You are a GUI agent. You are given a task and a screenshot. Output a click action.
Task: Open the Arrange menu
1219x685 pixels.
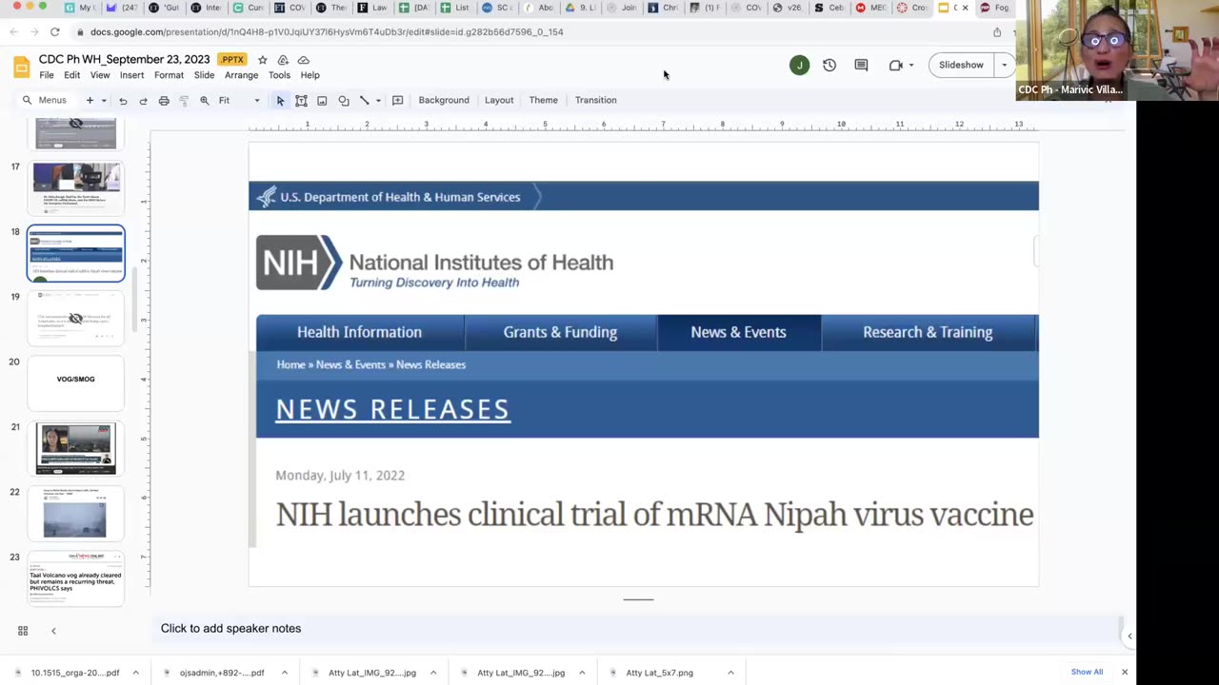[x=242, y=75]
